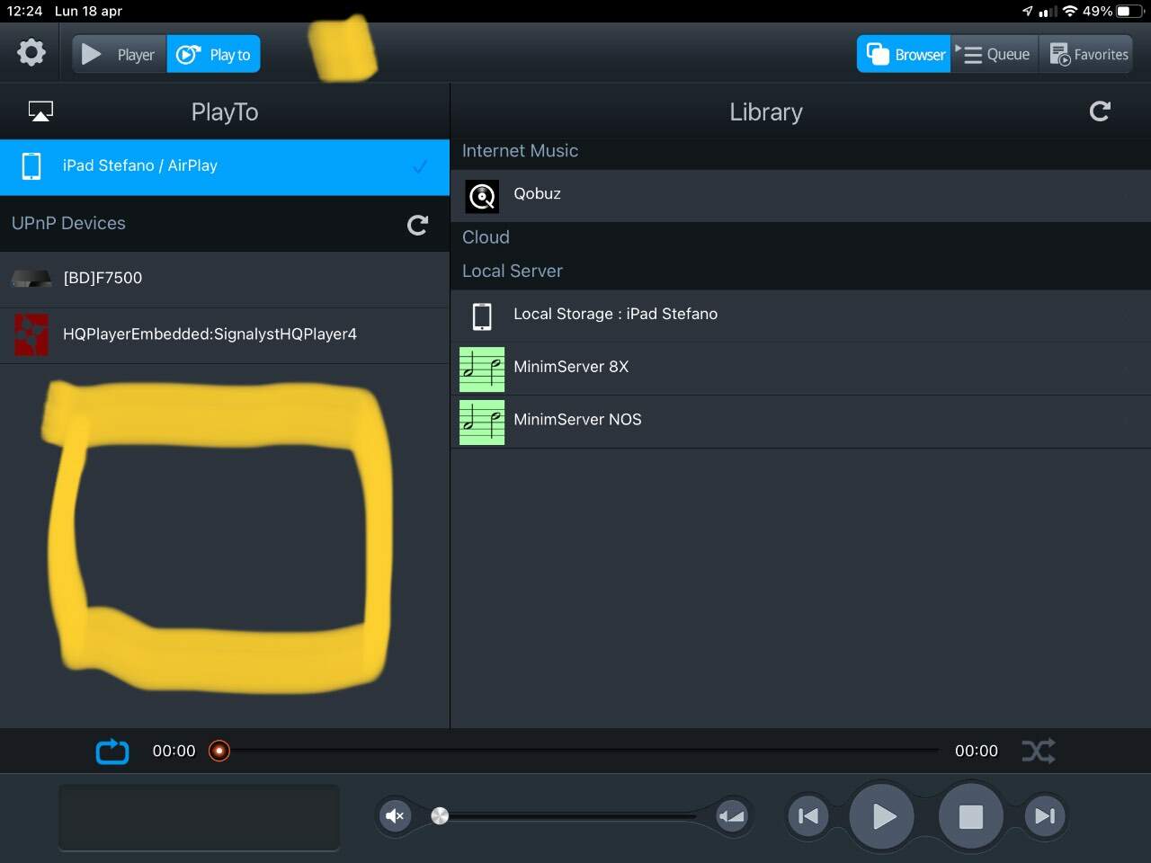Click the MinimServer 8X music note icon

[482, 369]
